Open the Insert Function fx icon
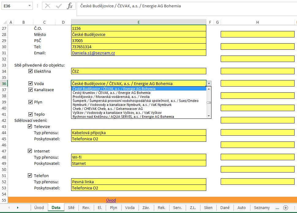 (x=70, y=6)
